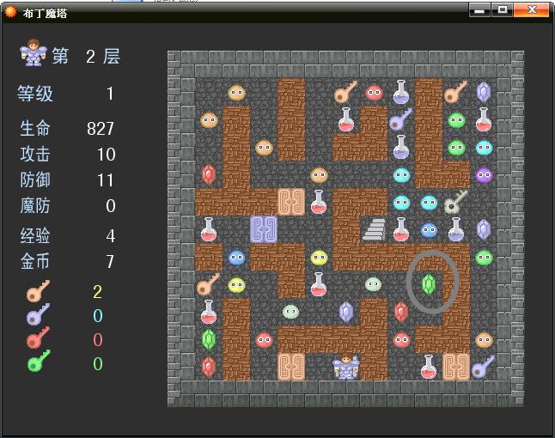Click the blue key counter icon
The image size is (555, 438).
(x=38, y=314)
